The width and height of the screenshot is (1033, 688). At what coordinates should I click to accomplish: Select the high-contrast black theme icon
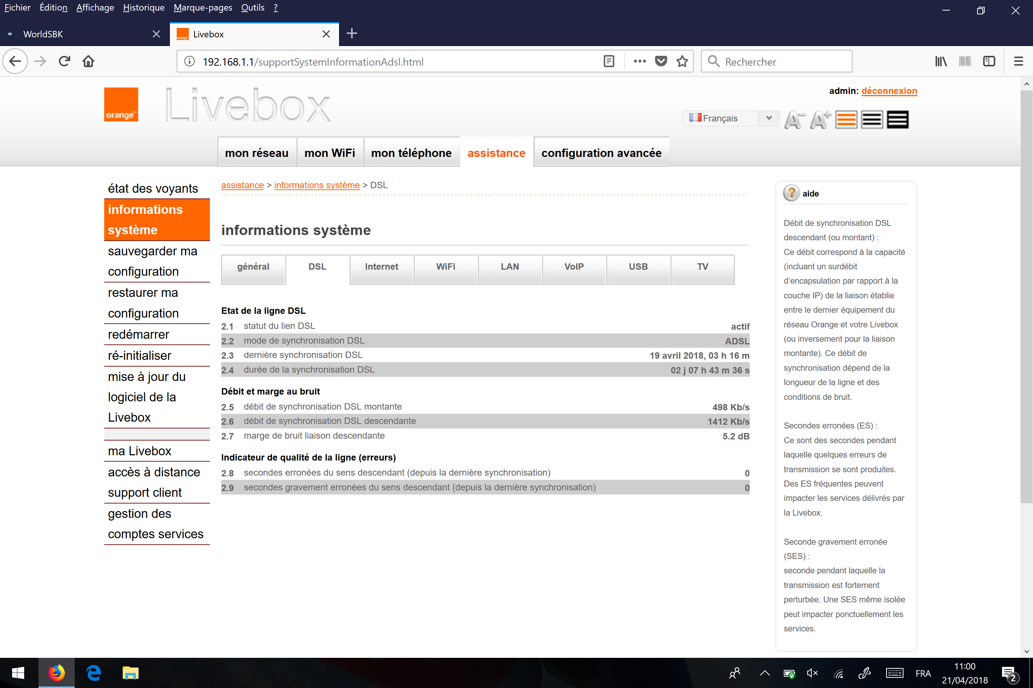(897, 119)
